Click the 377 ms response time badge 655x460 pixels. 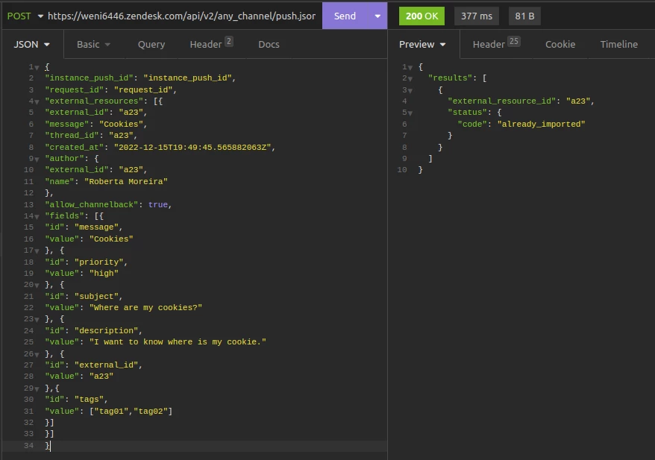click(477, 16)
